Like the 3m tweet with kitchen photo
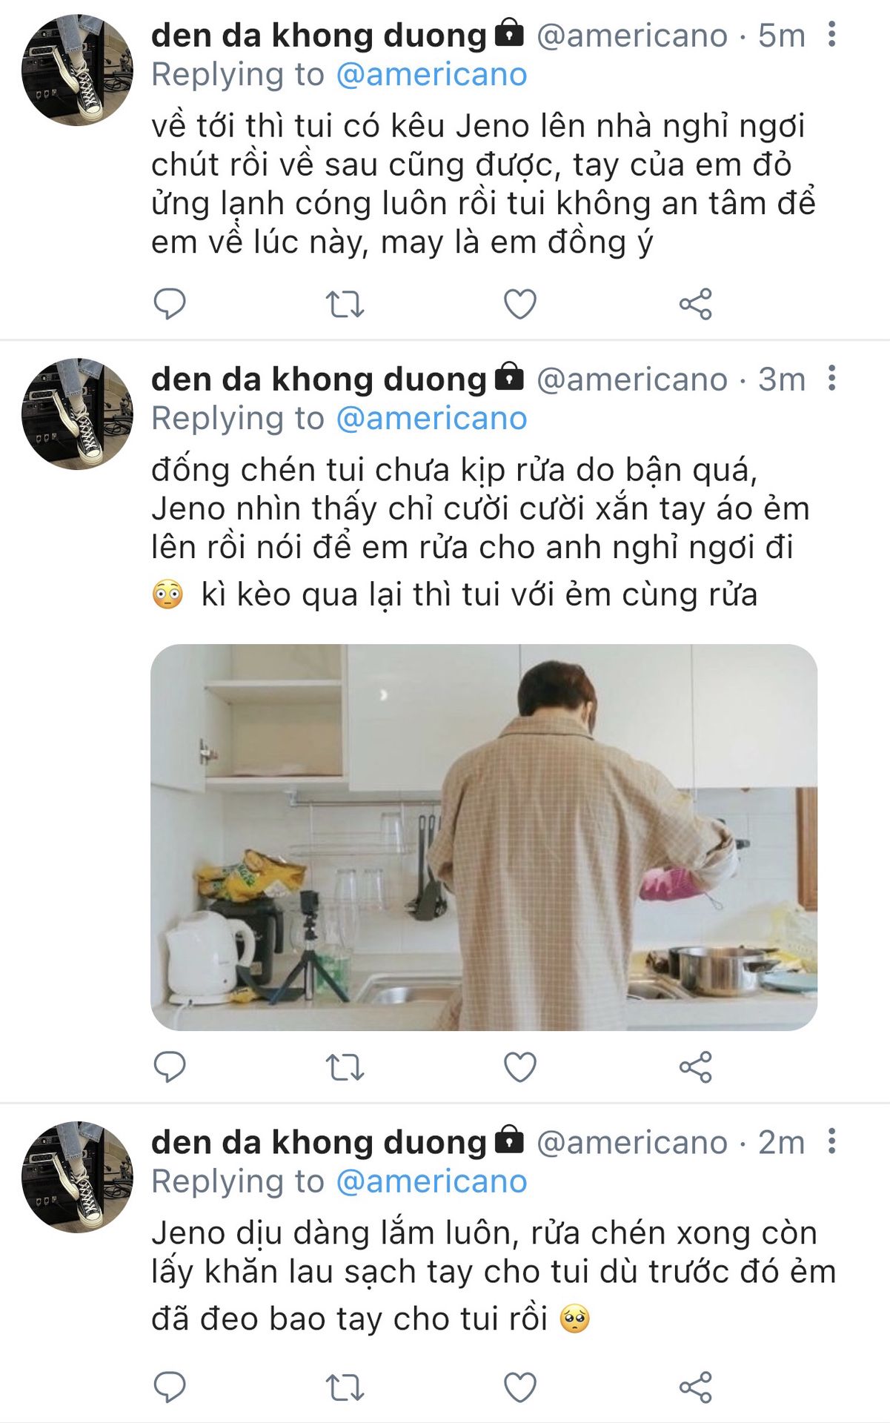 tap(519, 1067)
